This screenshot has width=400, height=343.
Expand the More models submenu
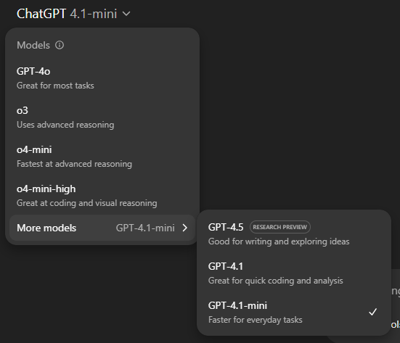tap(102, 228)
